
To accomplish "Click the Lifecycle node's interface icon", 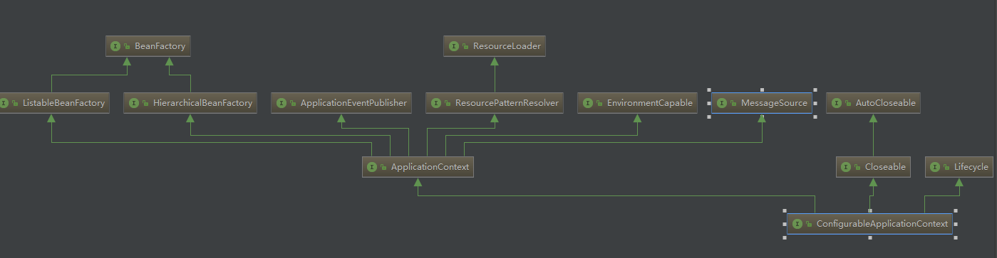I will (x=936, y=167).
